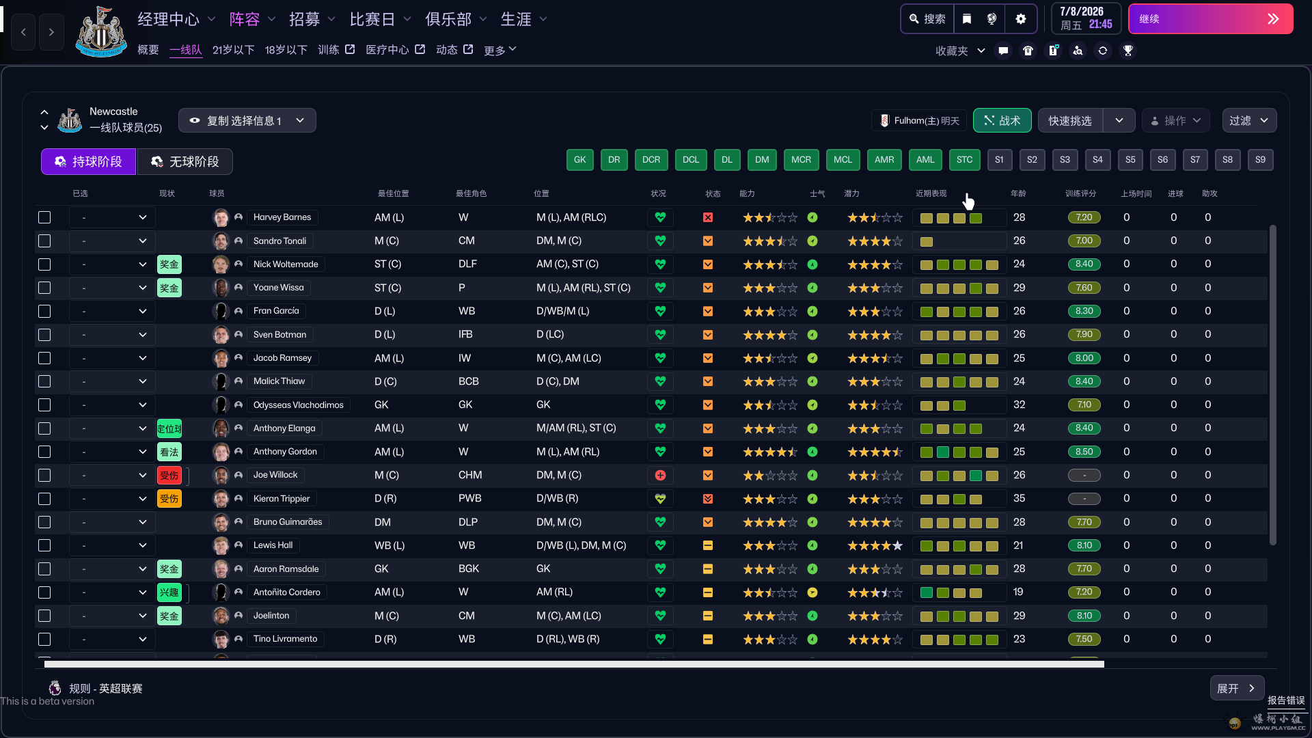
Task: Select Bruno Guimarães row checkbox
Action: 44,522
